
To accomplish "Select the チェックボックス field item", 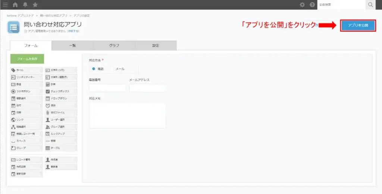I will click(x=61, y=91).
